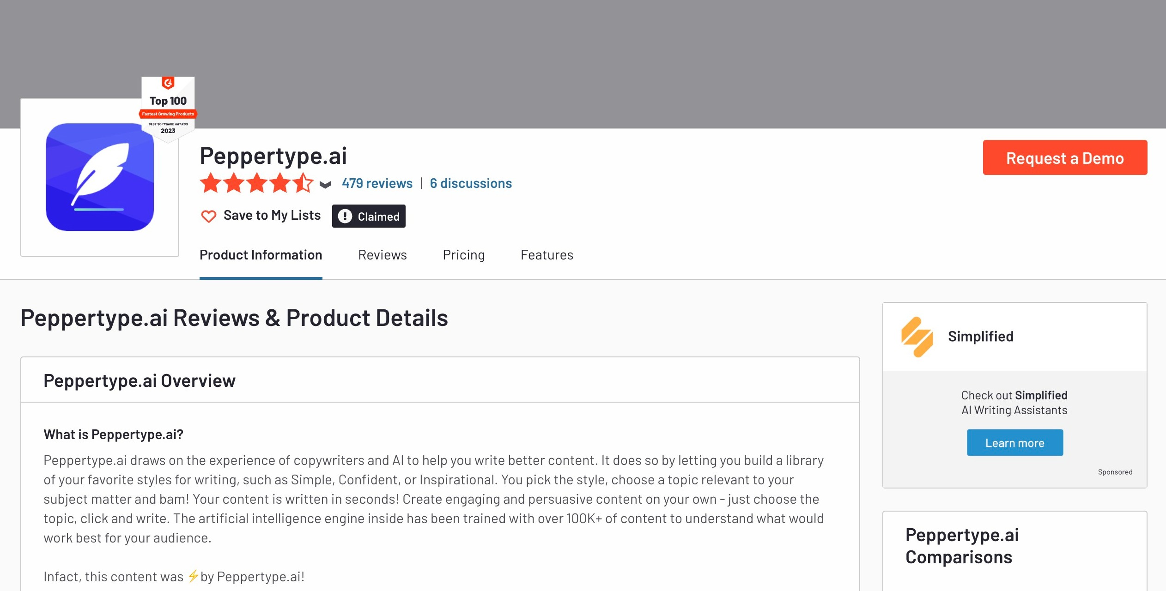Click the Peppertype.ai product logo
Image resolution: width=1166 pixels, height=591 pixels.
pyautogui.click(x=99, y=178)
